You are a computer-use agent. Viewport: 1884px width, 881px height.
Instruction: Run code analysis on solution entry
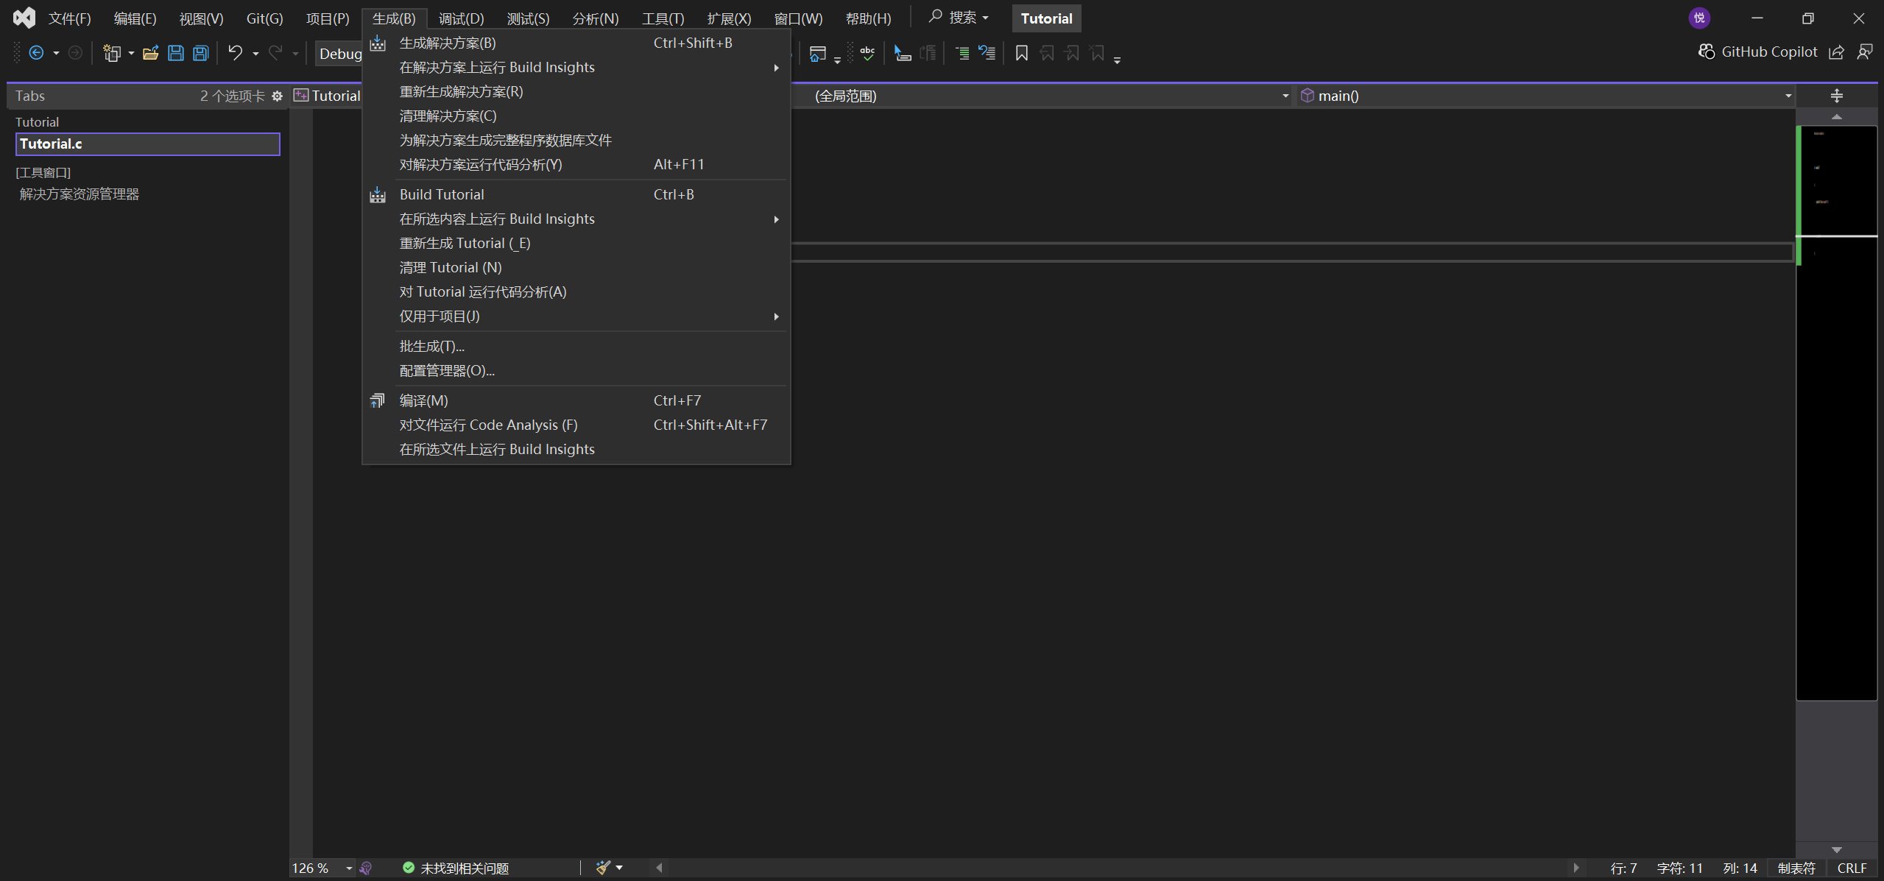[576, 165]
